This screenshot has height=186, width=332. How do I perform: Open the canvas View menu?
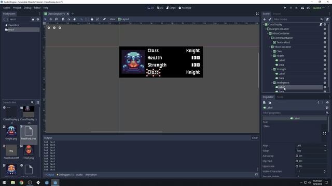click(113, 19)
